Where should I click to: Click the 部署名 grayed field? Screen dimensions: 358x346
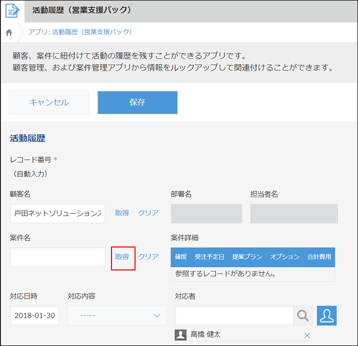(207, 213)
